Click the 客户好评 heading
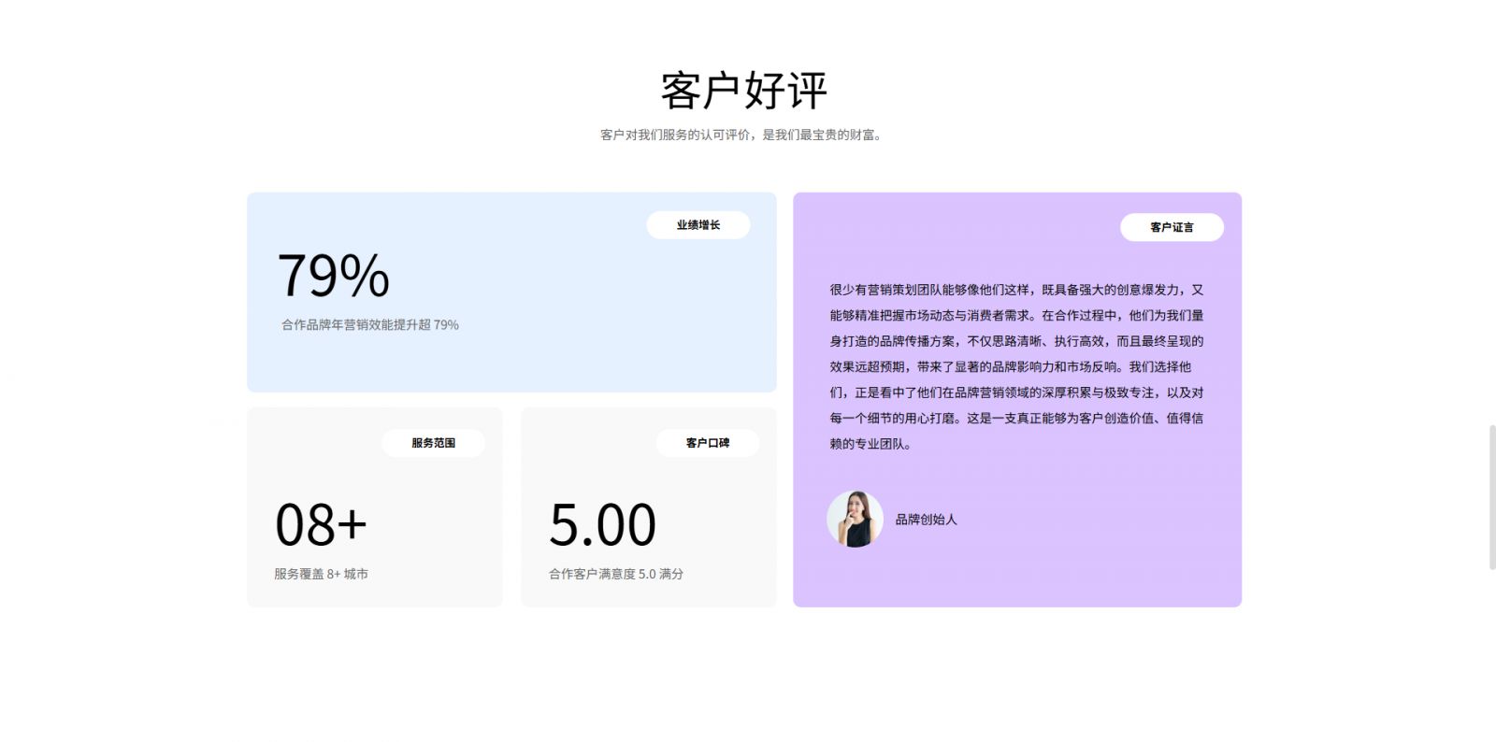1496x742 pixels. (x=744, y=91)
